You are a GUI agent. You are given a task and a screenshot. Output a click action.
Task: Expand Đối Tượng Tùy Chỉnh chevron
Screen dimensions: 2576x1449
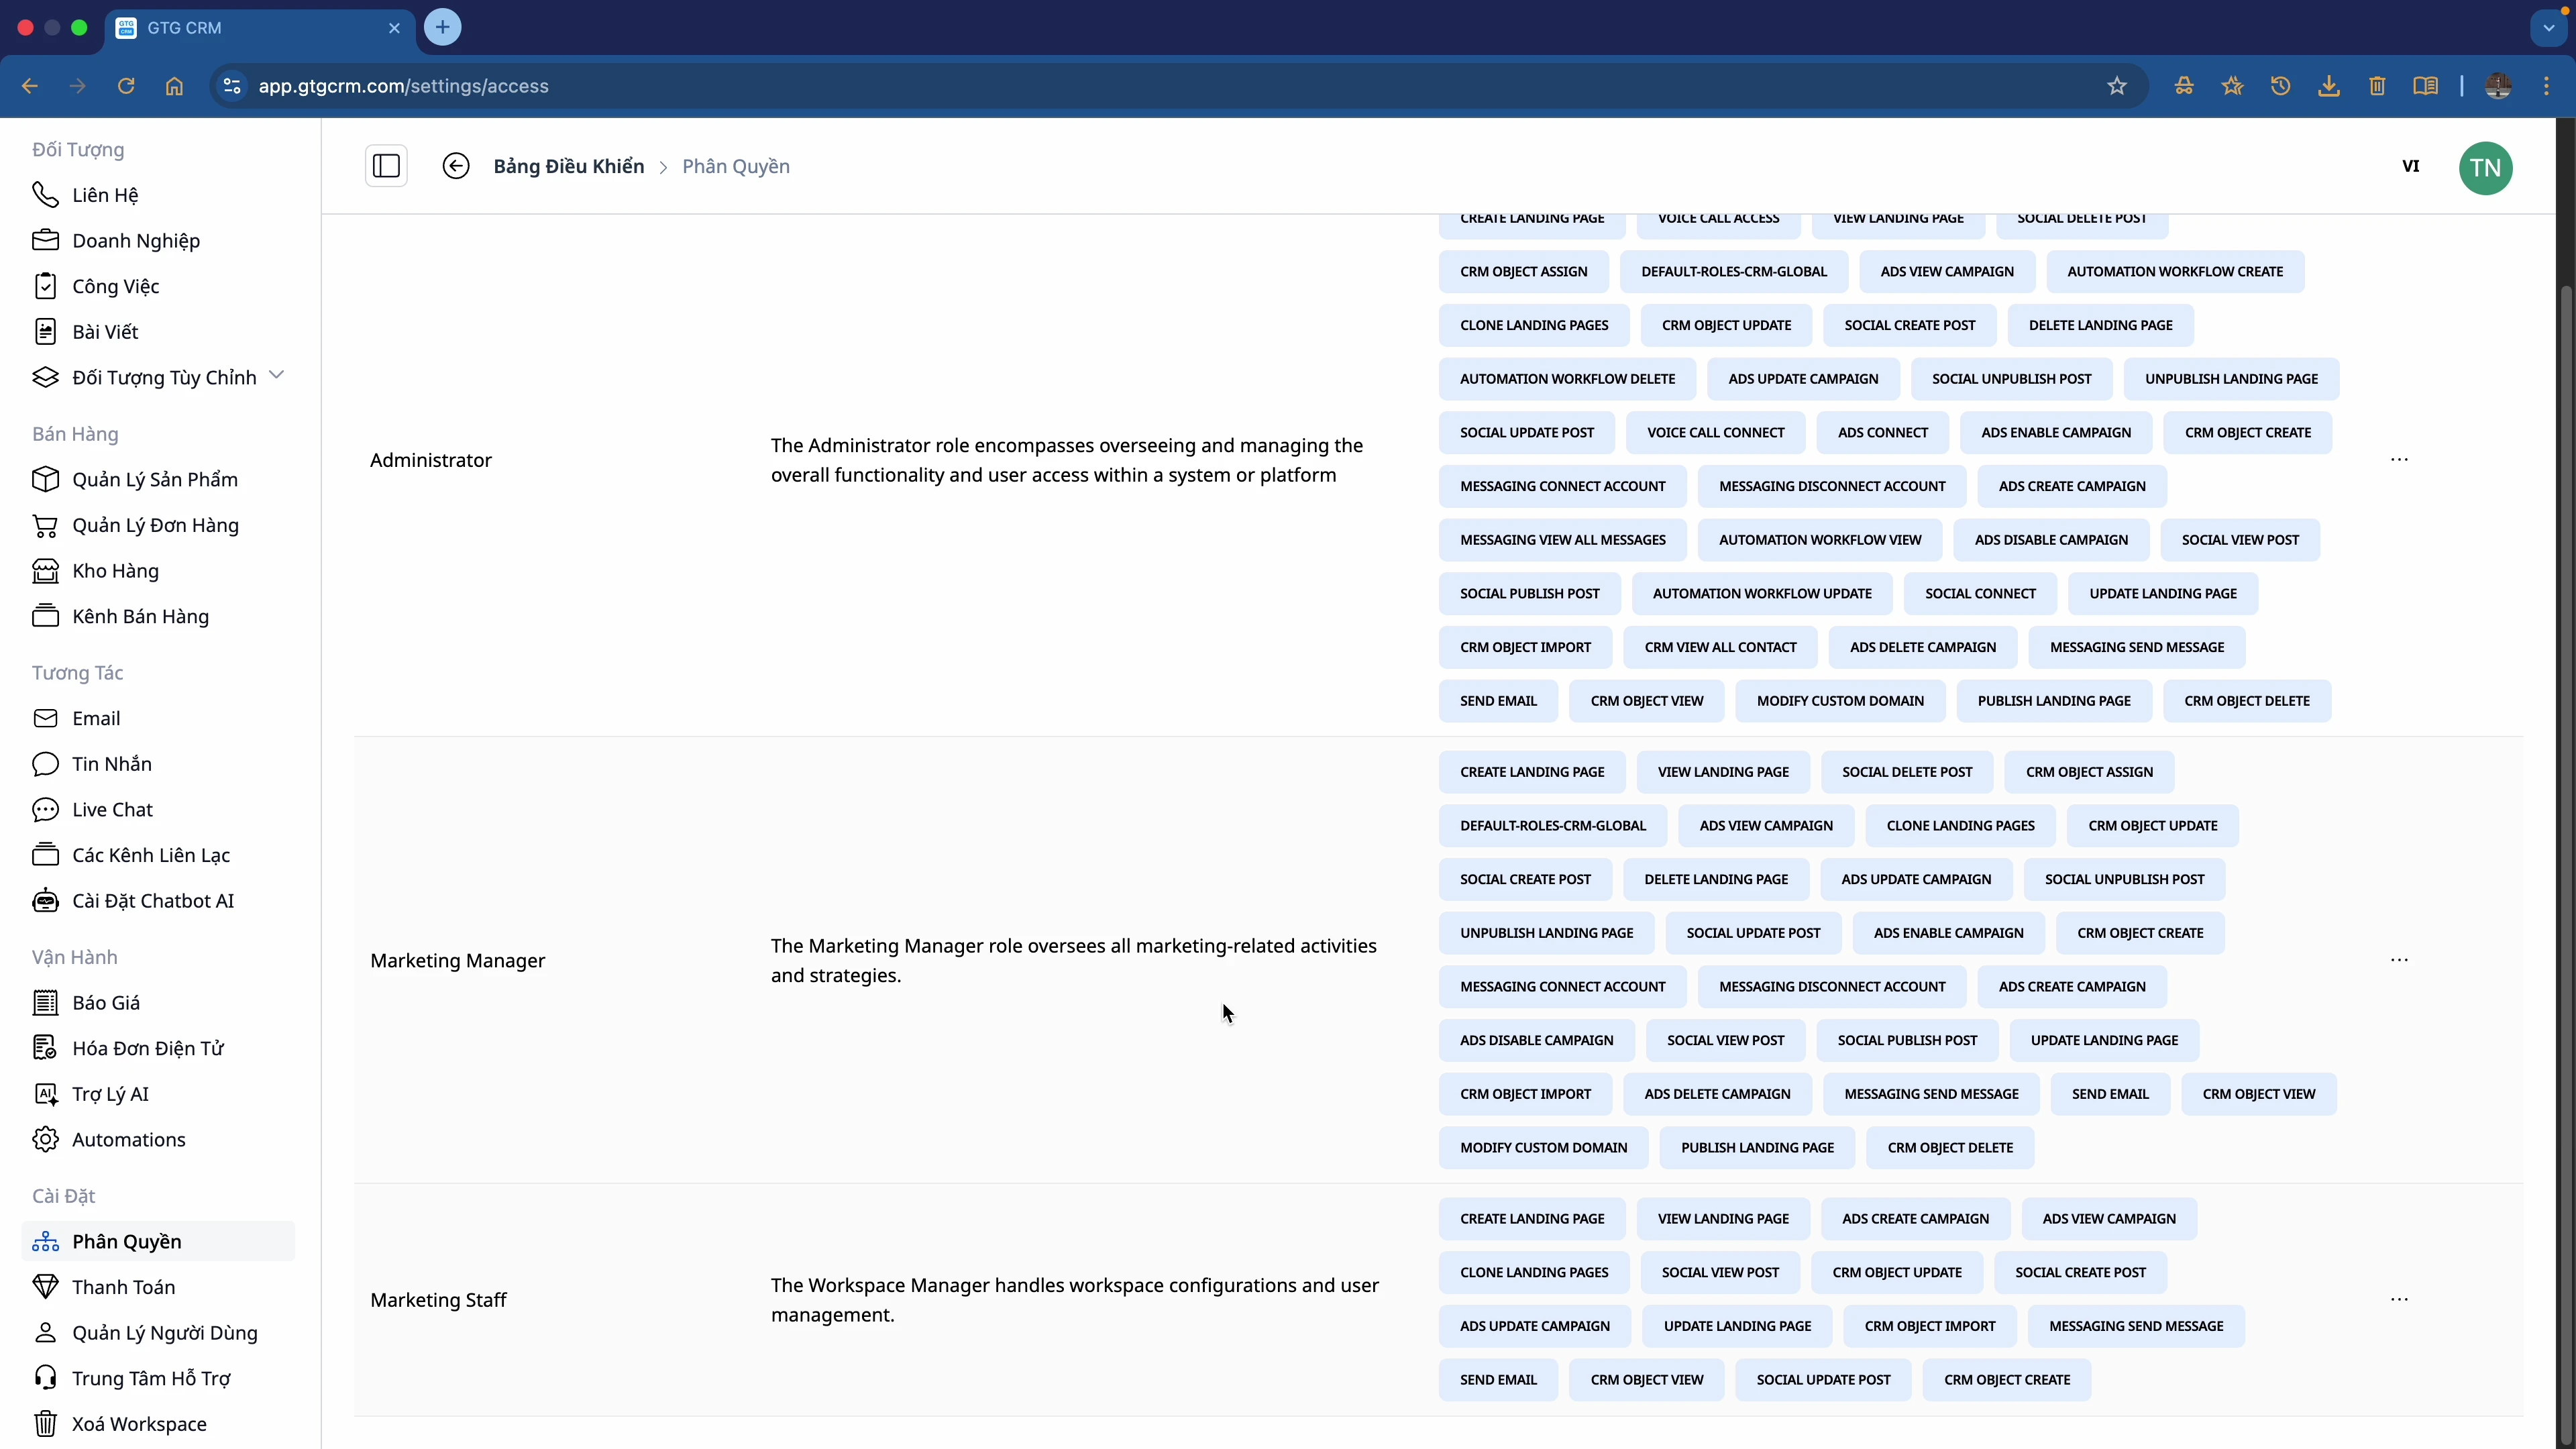click(277, 376)
